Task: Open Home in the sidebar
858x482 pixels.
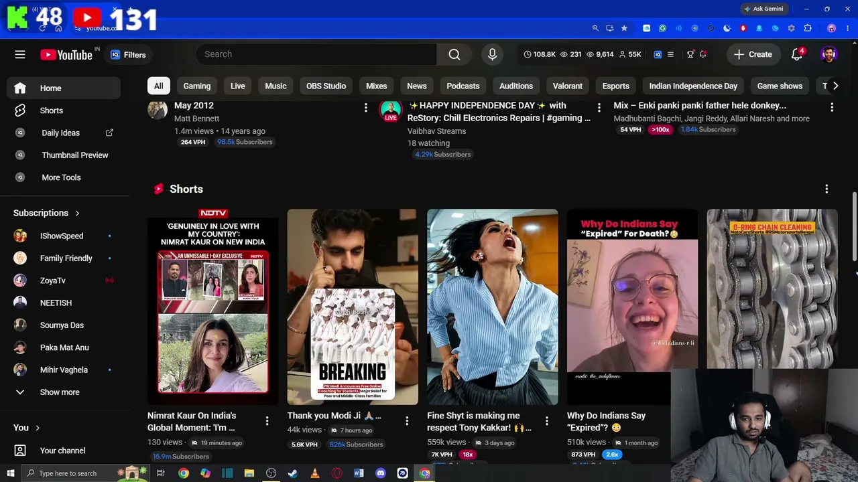Action: 64,88
